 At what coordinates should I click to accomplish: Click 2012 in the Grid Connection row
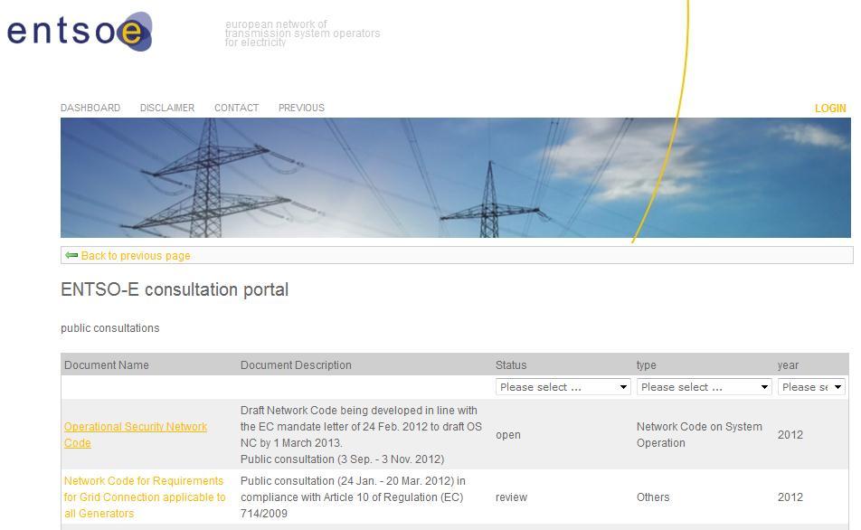point(790,497)
